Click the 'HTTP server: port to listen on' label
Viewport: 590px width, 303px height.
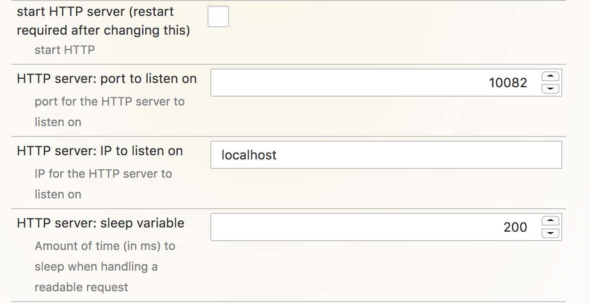(x=107, y=79)
